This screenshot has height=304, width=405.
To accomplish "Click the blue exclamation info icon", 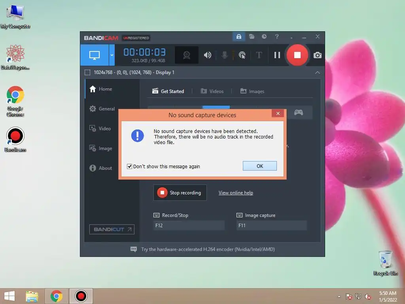I will point(137,136).
